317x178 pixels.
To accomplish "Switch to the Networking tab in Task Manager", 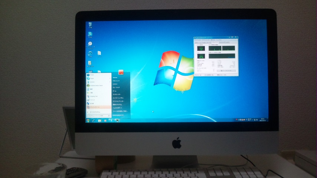I will 222,43.
